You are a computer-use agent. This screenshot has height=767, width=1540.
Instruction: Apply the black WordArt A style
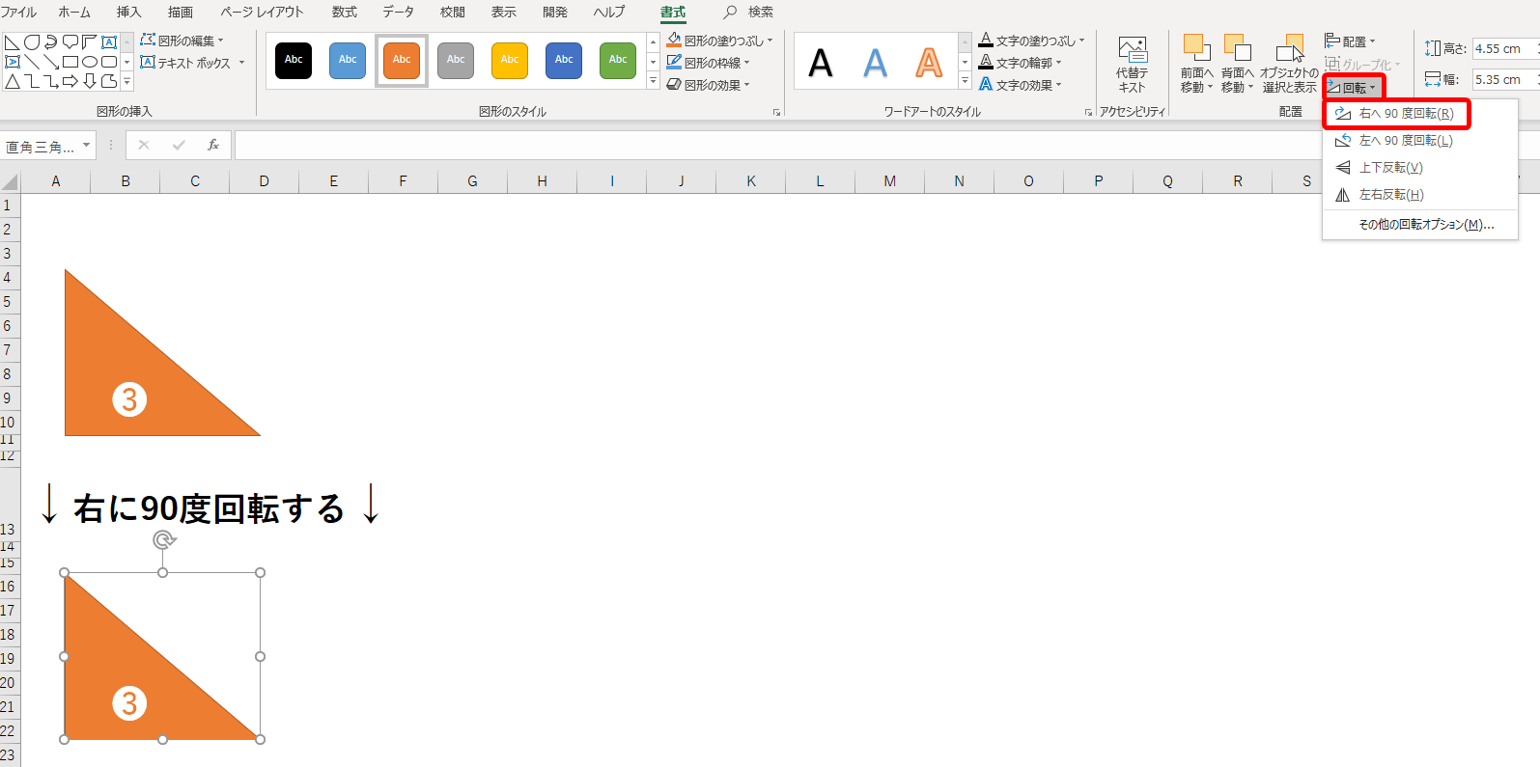[x=821, y=64]
